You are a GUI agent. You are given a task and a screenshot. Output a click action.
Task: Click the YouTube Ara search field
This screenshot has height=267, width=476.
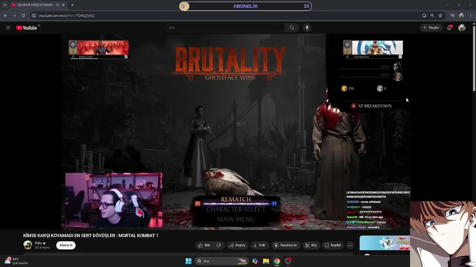(x=225, y=27)
